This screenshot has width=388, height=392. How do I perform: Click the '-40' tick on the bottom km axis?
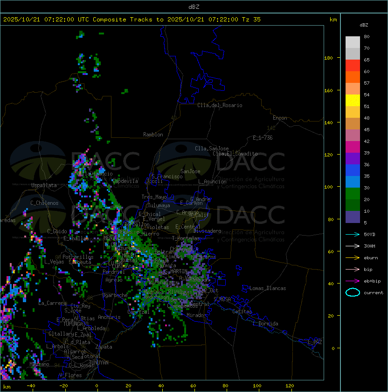click(31, 386)
